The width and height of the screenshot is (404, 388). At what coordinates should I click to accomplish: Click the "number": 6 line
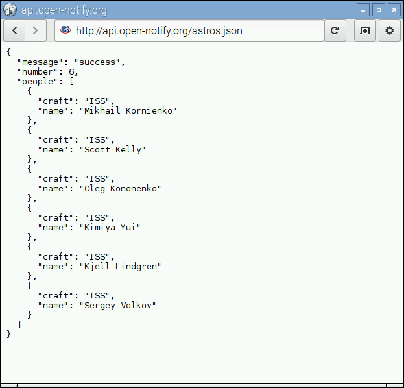tap(47, 72)
